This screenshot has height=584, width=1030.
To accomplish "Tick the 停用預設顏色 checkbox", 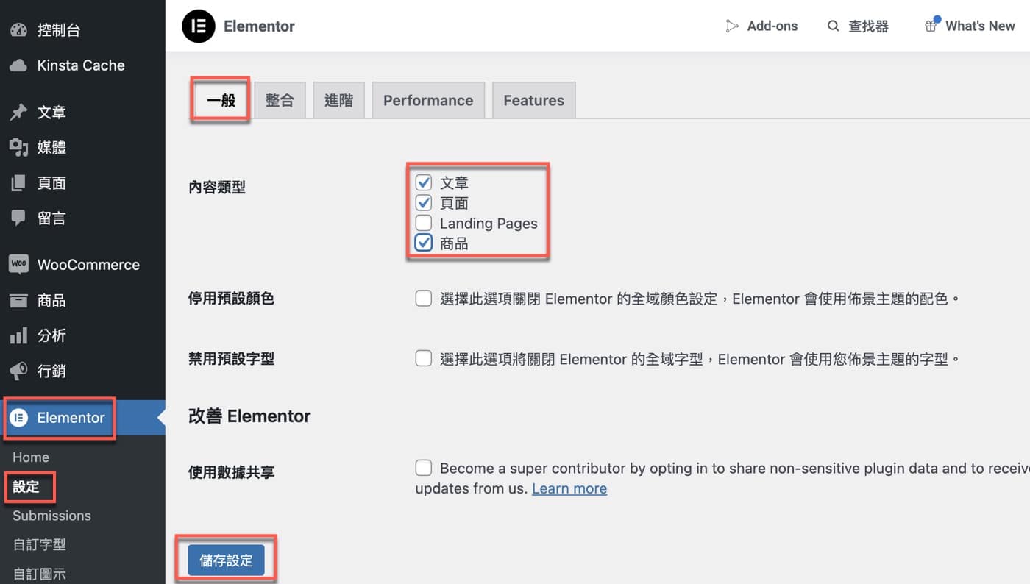I will [x=423, y=298].
